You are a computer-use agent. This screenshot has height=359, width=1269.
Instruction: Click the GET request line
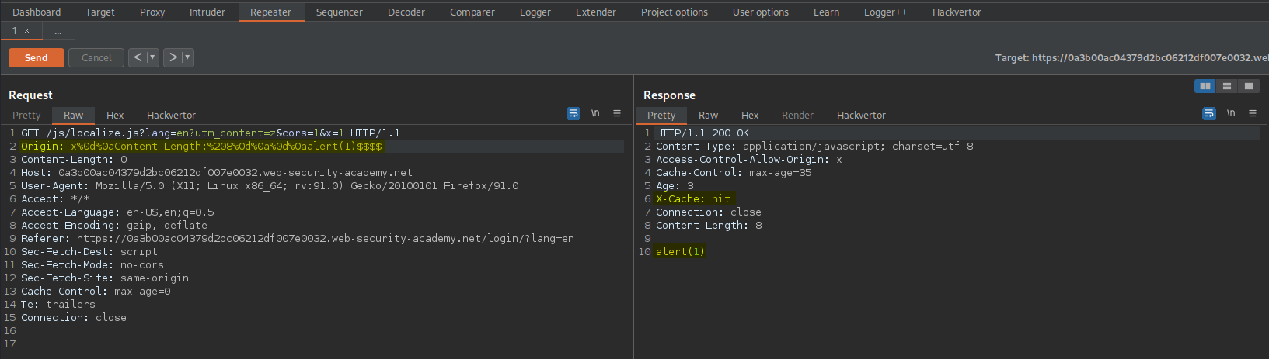click(211, 133)
